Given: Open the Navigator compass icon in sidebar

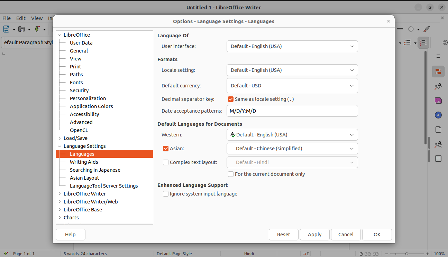Looking at the screenshot, I should pyautogui.click(x=438, y=115).
